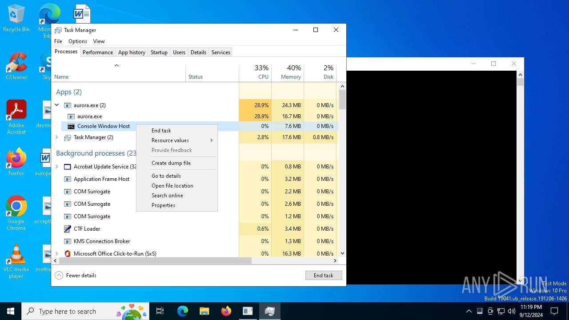Click the Windows Start button
Viewport: 569px width, 320px height.
click(11, 311)
